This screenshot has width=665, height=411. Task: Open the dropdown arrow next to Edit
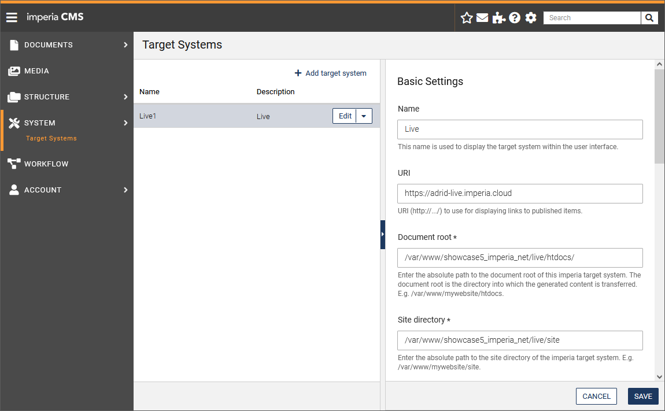point(364,116)
